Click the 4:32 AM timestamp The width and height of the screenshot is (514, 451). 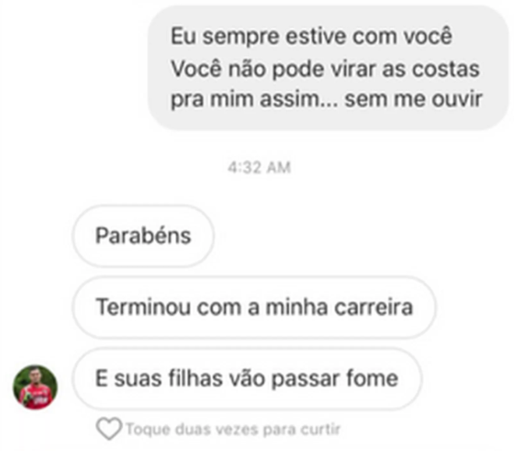point(259,167)
